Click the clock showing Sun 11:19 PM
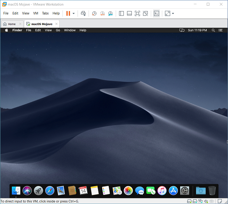The width and height of the screenshot is (228, 204). (197, 30)
